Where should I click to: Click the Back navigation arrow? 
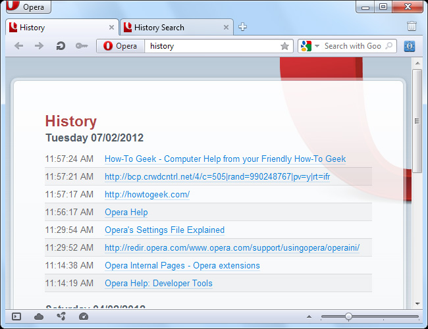[x=18, y=46]
